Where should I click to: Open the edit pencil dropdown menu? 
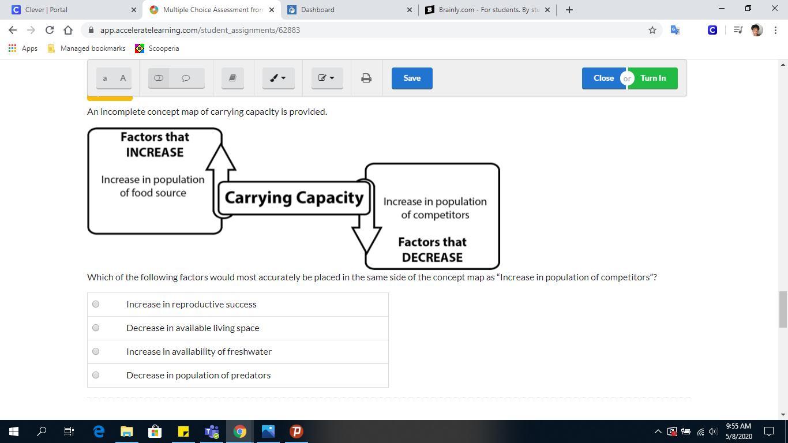(x=327, y=78)
